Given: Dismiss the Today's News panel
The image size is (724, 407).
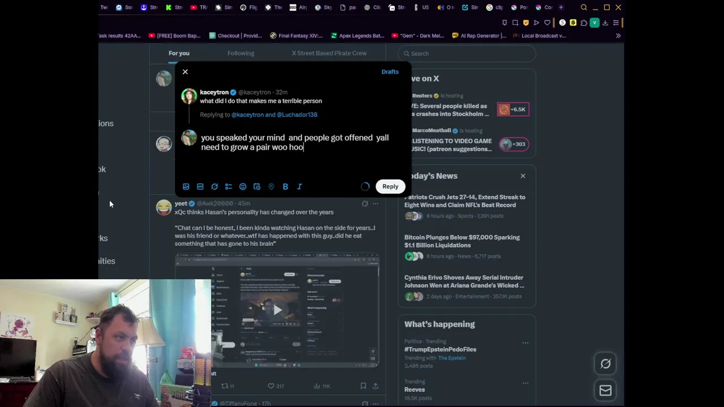Looking at the screenshot, I should (x=523, y=176).
